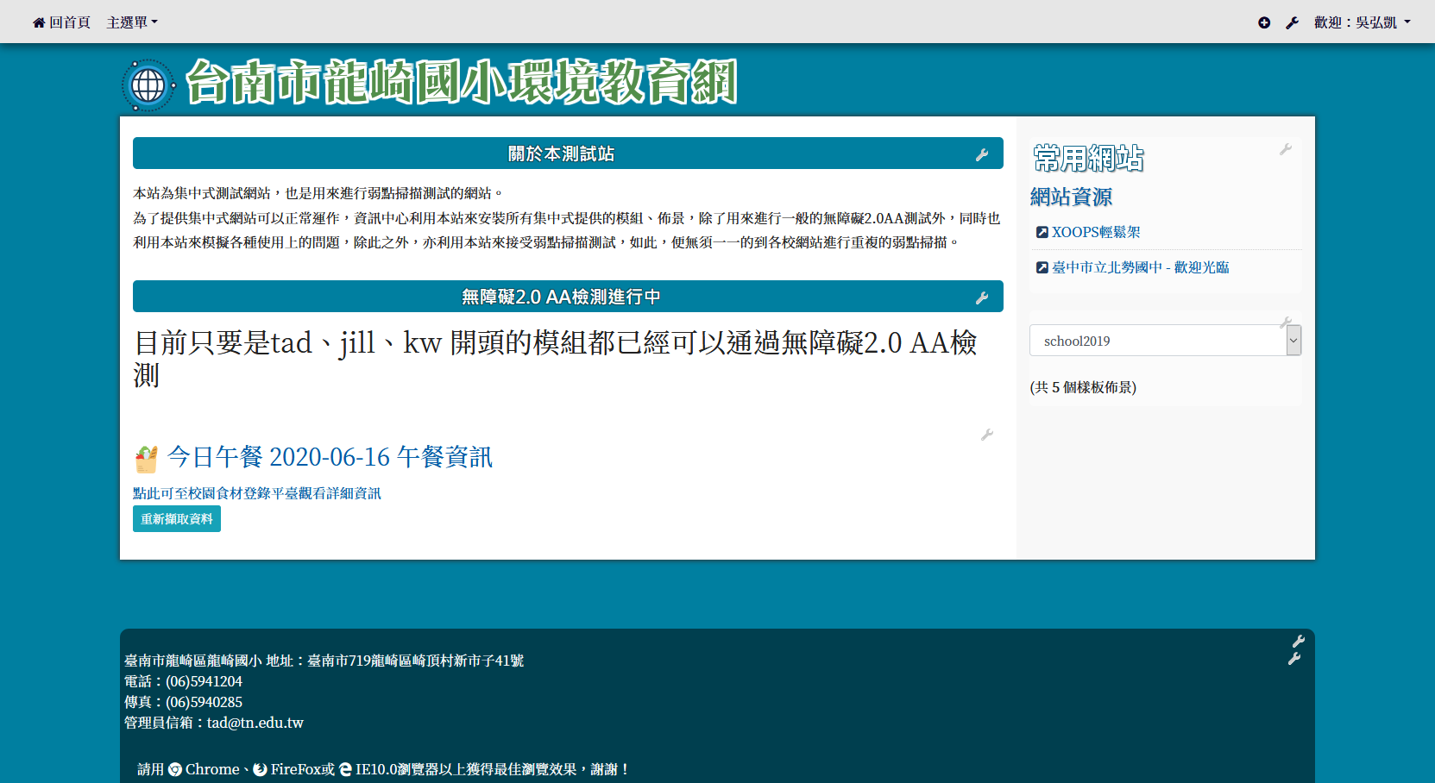This screenshot has height=783, width=1435.
Task: Open the 網站資源 heading link
Action: click(1071, 197)
